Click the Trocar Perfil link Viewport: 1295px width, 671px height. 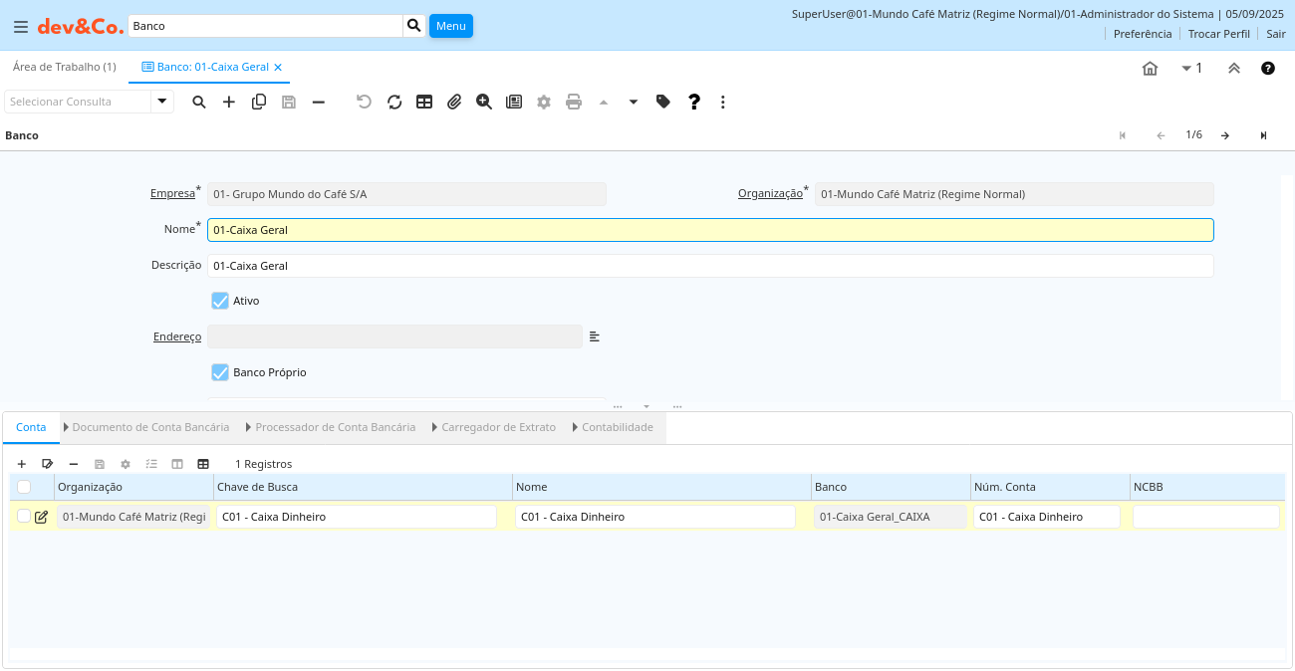pyautogui.click(x=1218, y=34)
